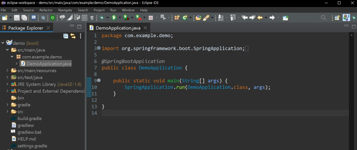Click the Open Type folder icon
Image resolution: width=357 pixels, height=150 pixels.
pyautogui.click(x=198, y=18)
